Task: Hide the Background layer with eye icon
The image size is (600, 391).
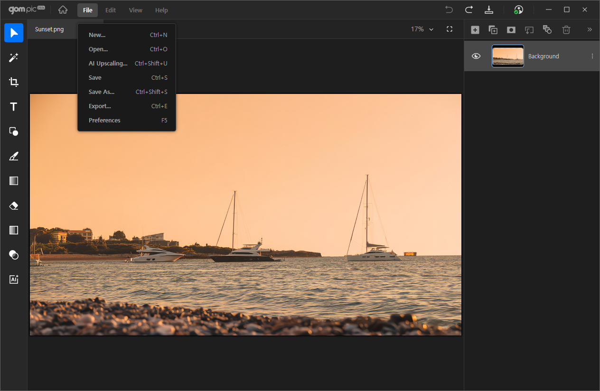Action: (476, 56)
